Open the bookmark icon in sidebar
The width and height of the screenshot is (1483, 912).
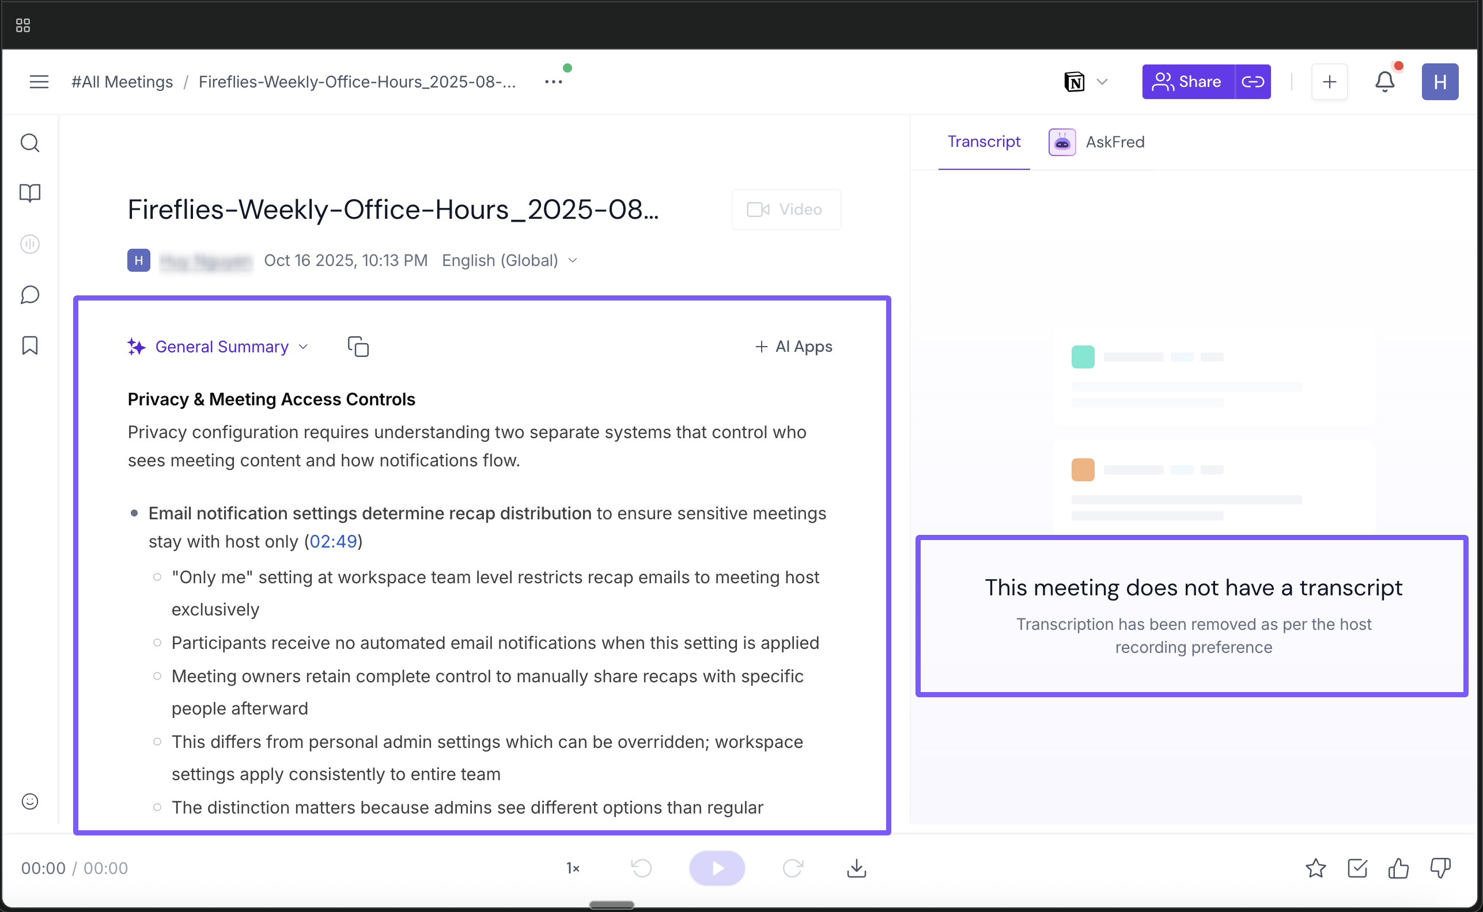tap(29, 345)
